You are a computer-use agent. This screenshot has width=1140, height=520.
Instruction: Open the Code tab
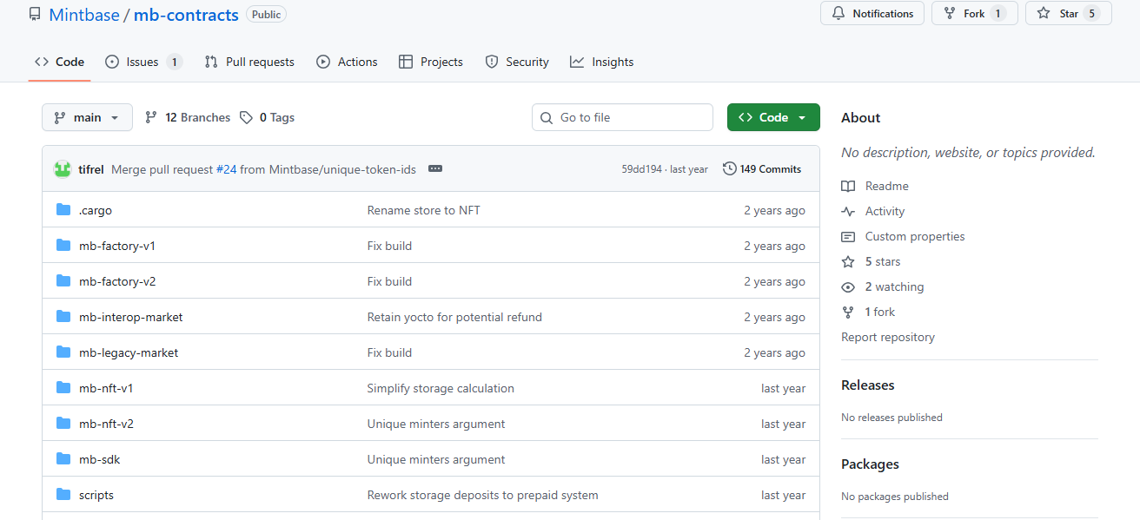pos(59,62)
